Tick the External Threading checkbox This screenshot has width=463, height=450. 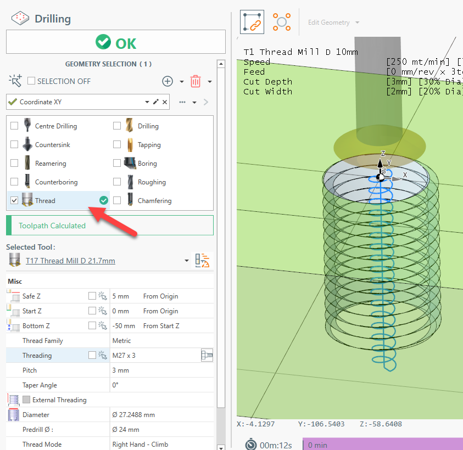26,400
